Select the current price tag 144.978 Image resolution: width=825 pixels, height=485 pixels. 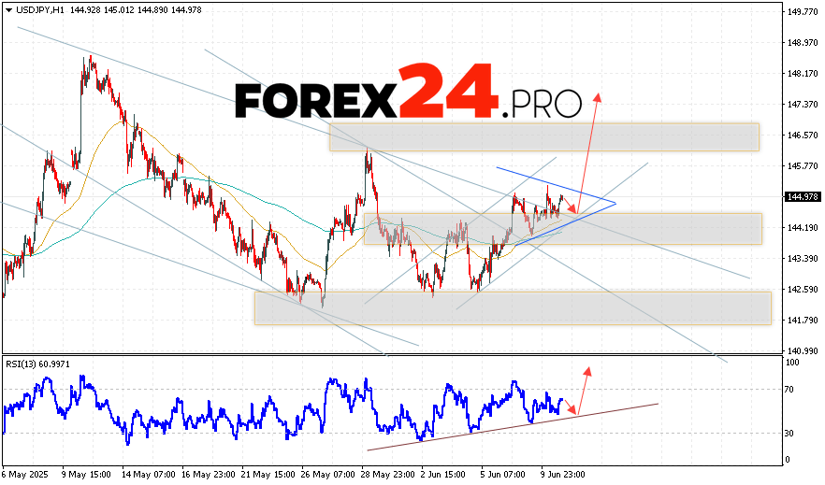tap(802, 196)
